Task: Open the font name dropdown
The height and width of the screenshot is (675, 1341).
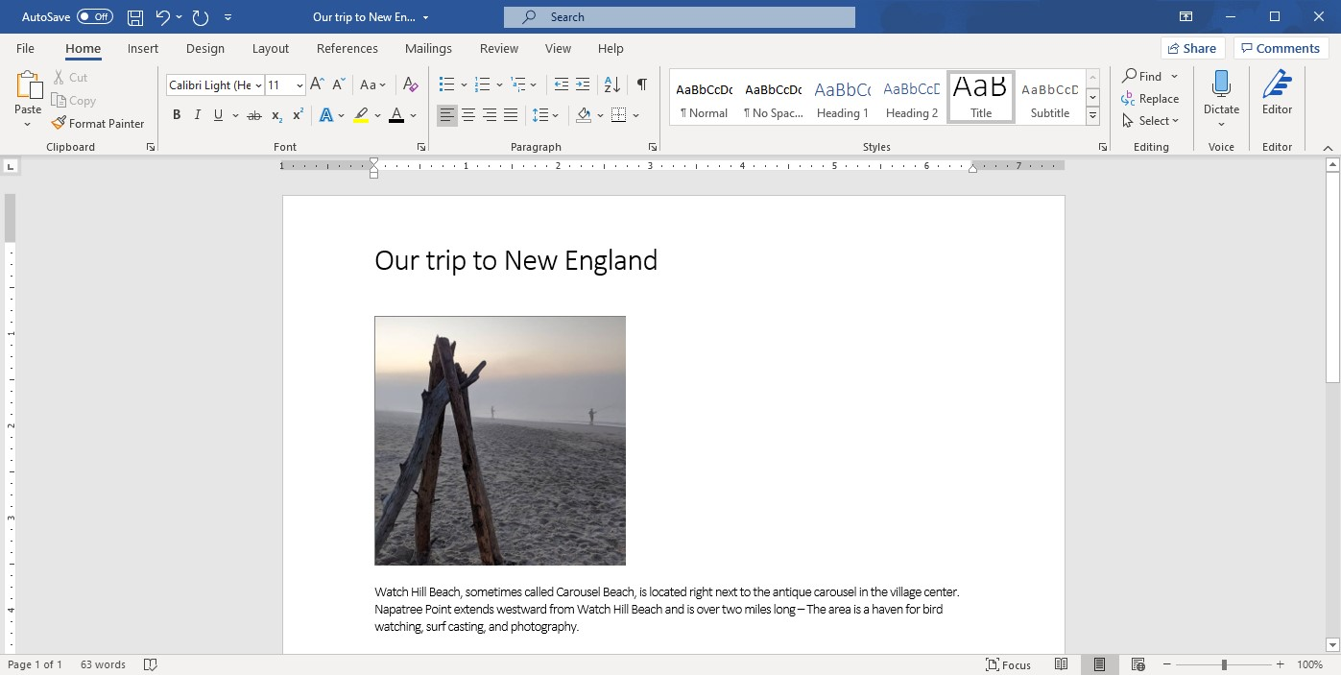Action: click(258, 85)
